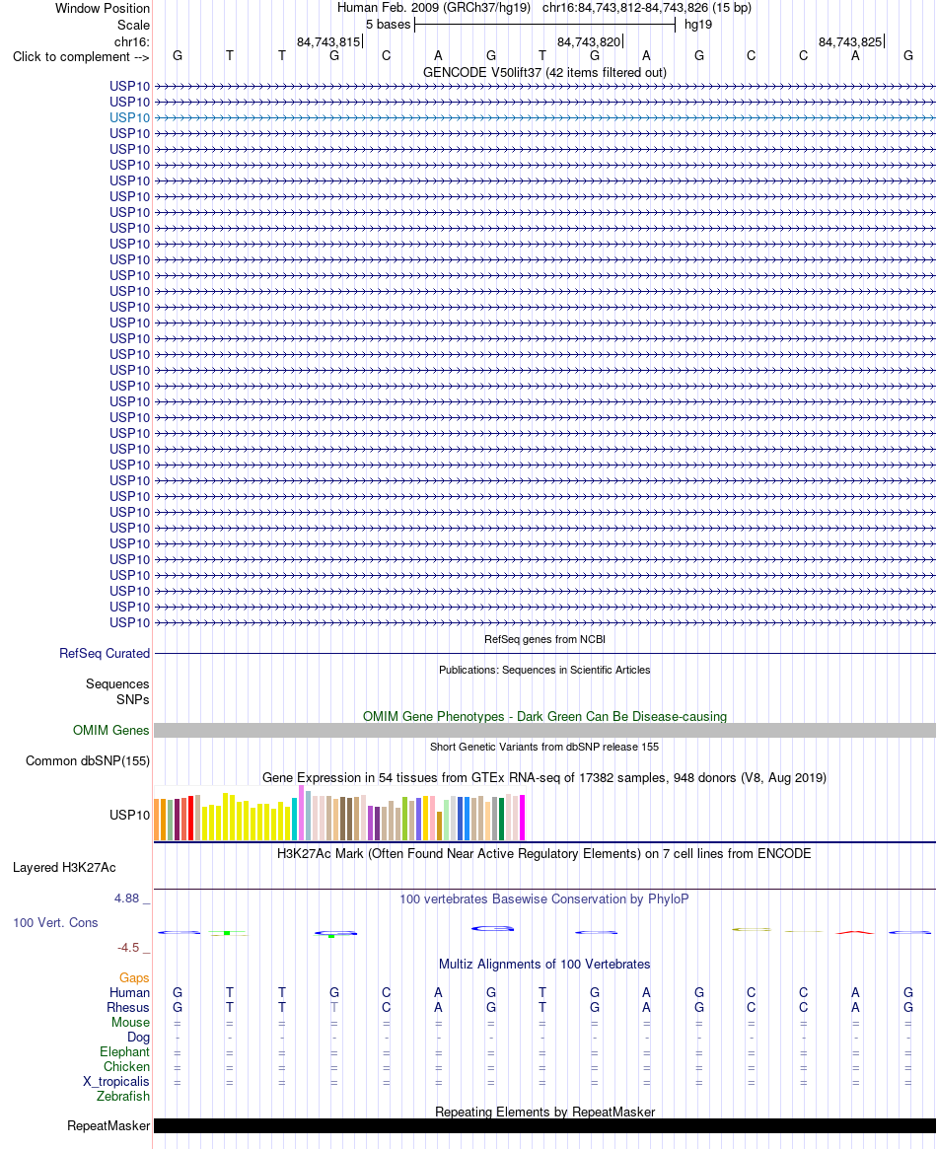
Task: Click the GTEx tissue expression bar chart
Action: (x=339, y=813)
